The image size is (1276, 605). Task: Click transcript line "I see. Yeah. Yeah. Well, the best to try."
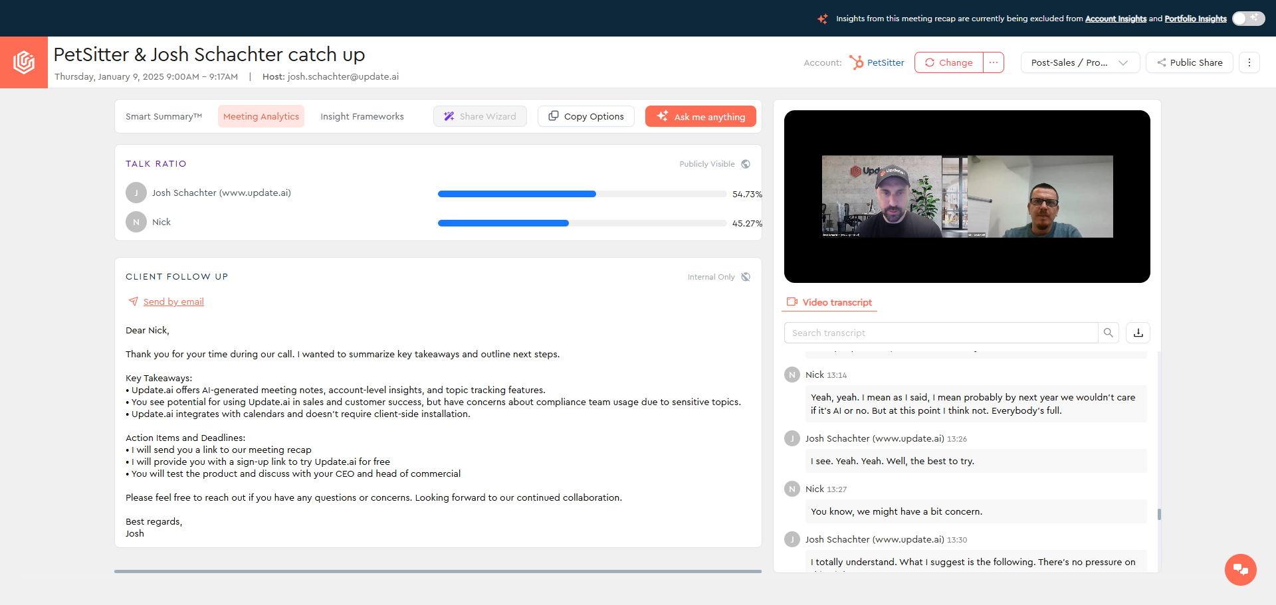coord(893,461)
